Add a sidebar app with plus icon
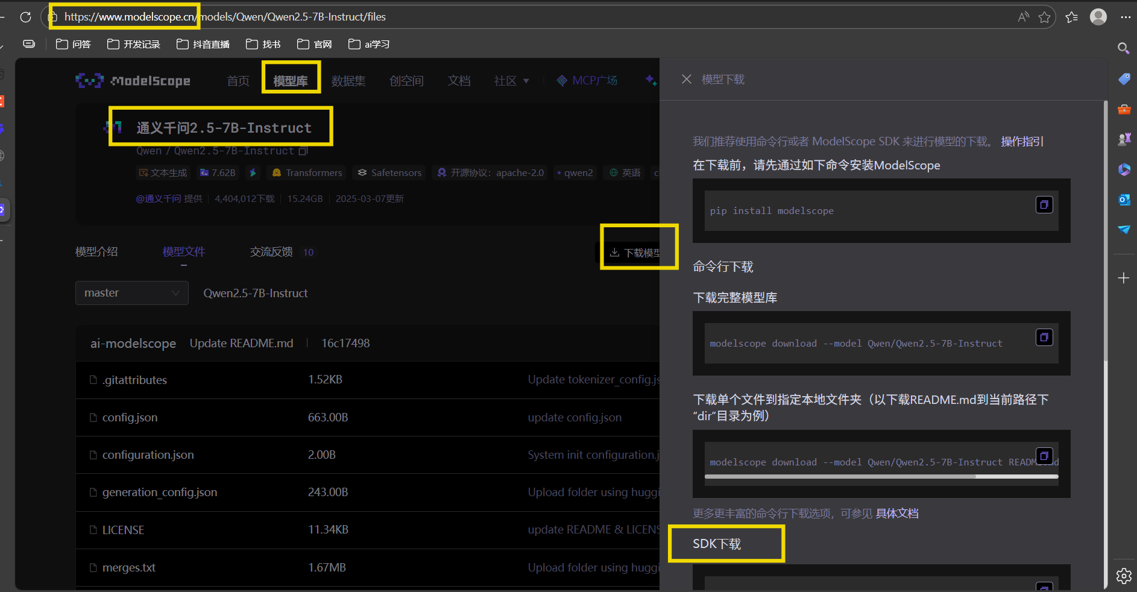Viewport: 1137px width, 592px height. point(1123,278)
